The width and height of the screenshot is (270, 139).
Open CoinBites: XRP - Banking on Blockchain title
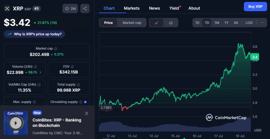point(57,123)
